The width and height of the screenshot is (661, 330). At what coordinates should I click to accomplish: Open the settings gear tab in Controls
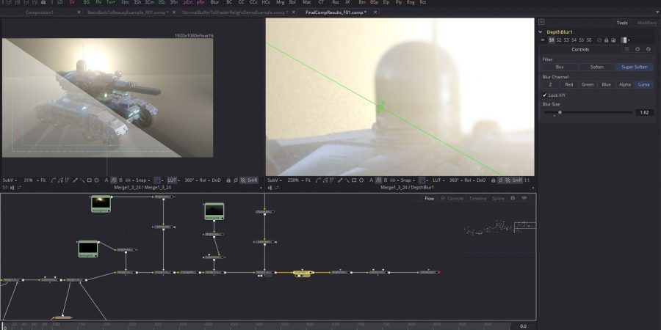pos(637,49)
